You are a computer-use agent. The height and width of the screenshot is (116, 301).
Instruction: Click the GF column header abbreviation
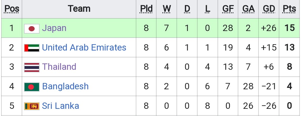tap(228, 9)
